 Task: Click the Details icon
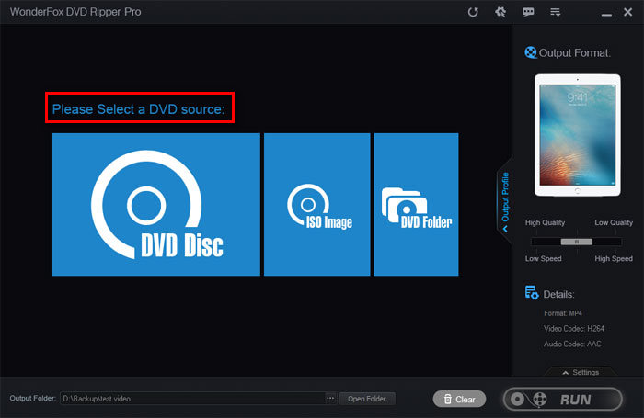532,293
